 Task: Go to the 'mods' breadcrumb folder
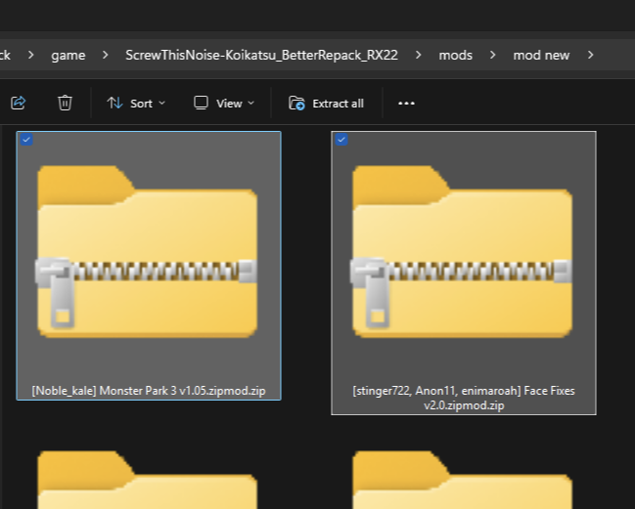click(x=455, y=55)
